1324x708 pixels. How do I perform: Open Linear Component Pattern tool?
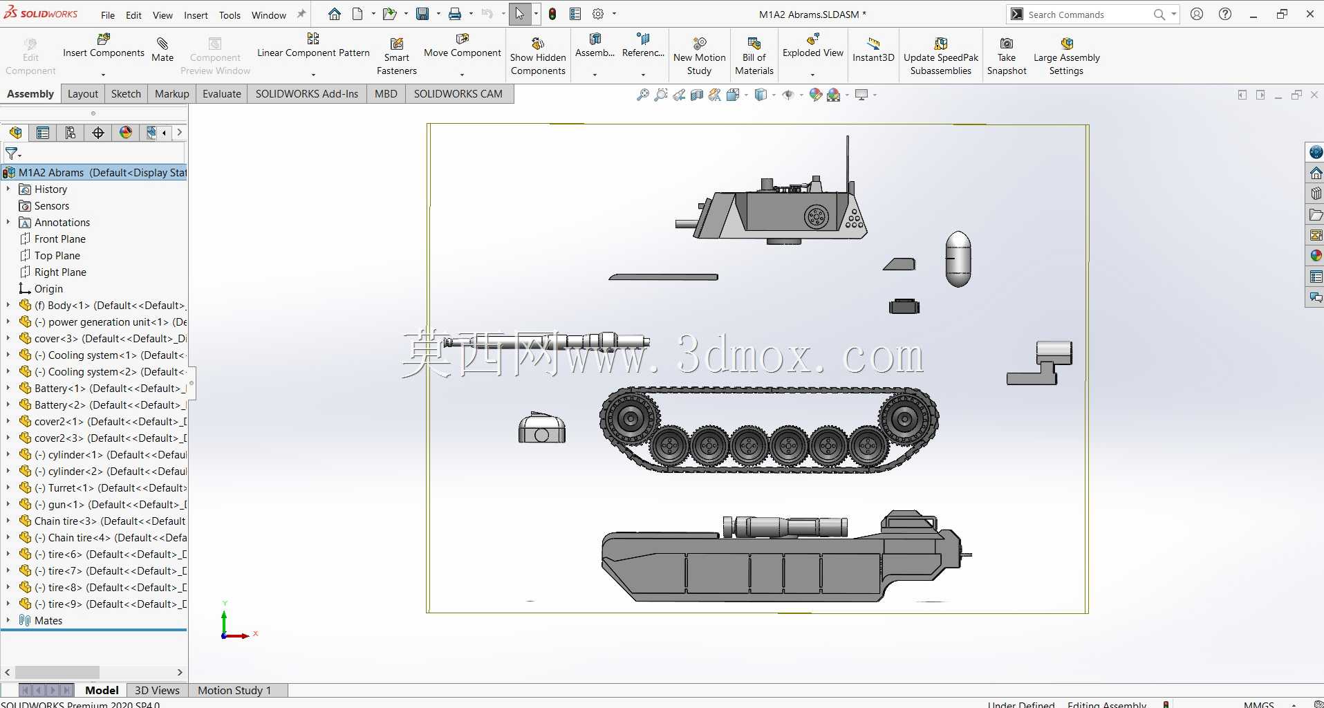[313, 46]
